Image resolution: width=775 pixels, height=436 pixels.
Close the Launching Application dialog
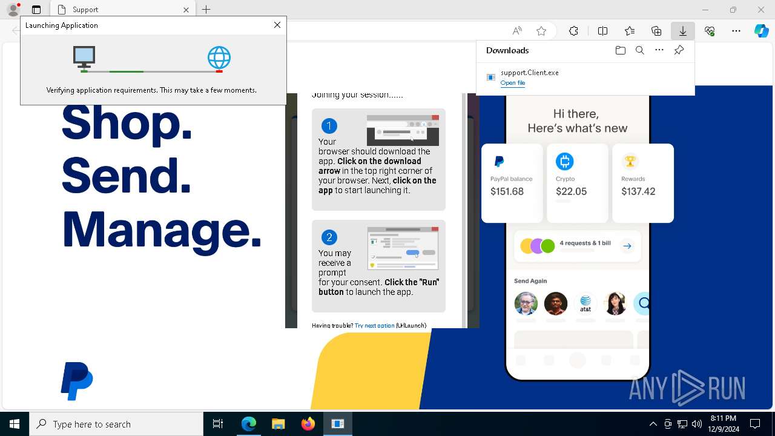(277, 25)
